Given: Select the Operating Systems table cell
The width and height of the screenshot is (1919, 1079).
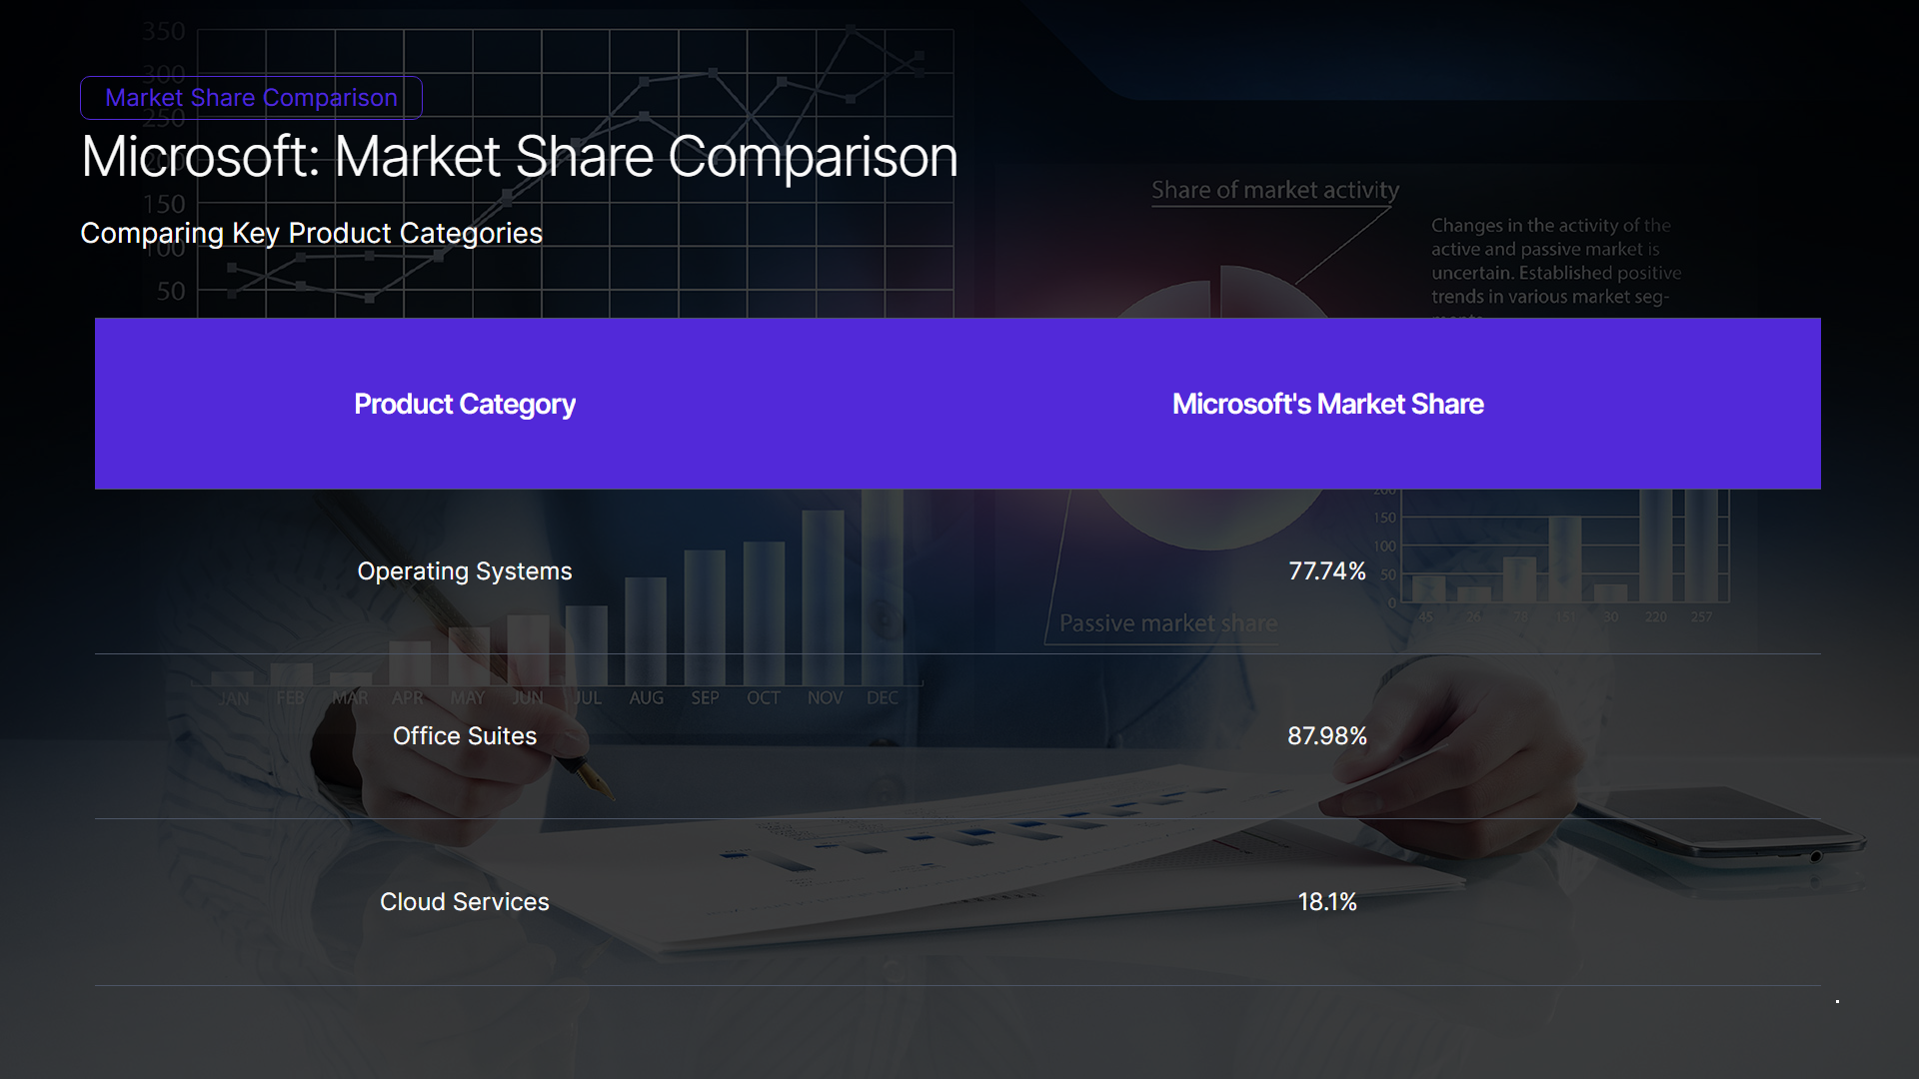Looking at the screenshot, I should pyautogui.click(x=464, y=571).
